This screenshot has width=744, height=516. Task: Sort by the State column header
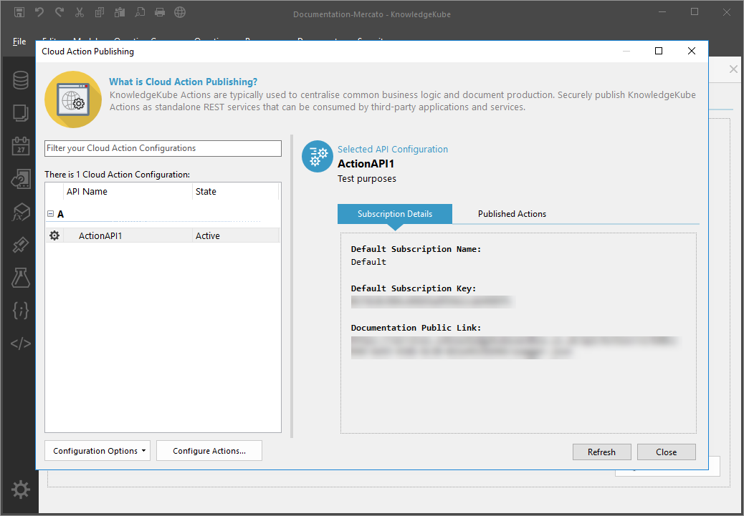coord(235,191)
